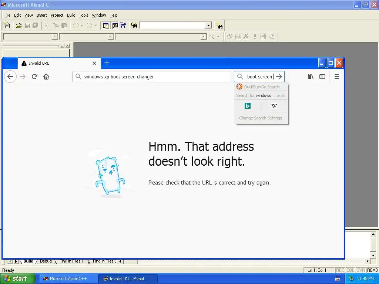Reload the current browser page
Viewport: 379px width, 284px height.
[34, 77]
